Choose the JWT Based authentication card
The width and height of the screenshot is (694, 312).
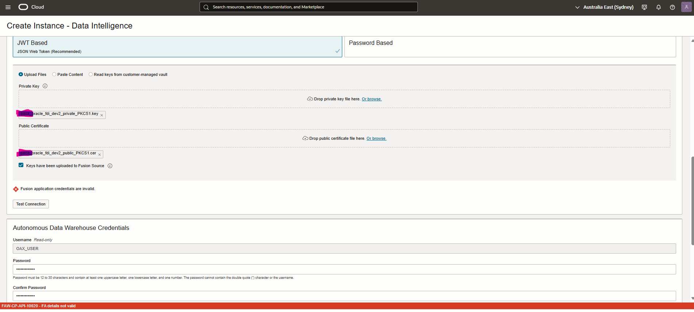click(177, 47)
